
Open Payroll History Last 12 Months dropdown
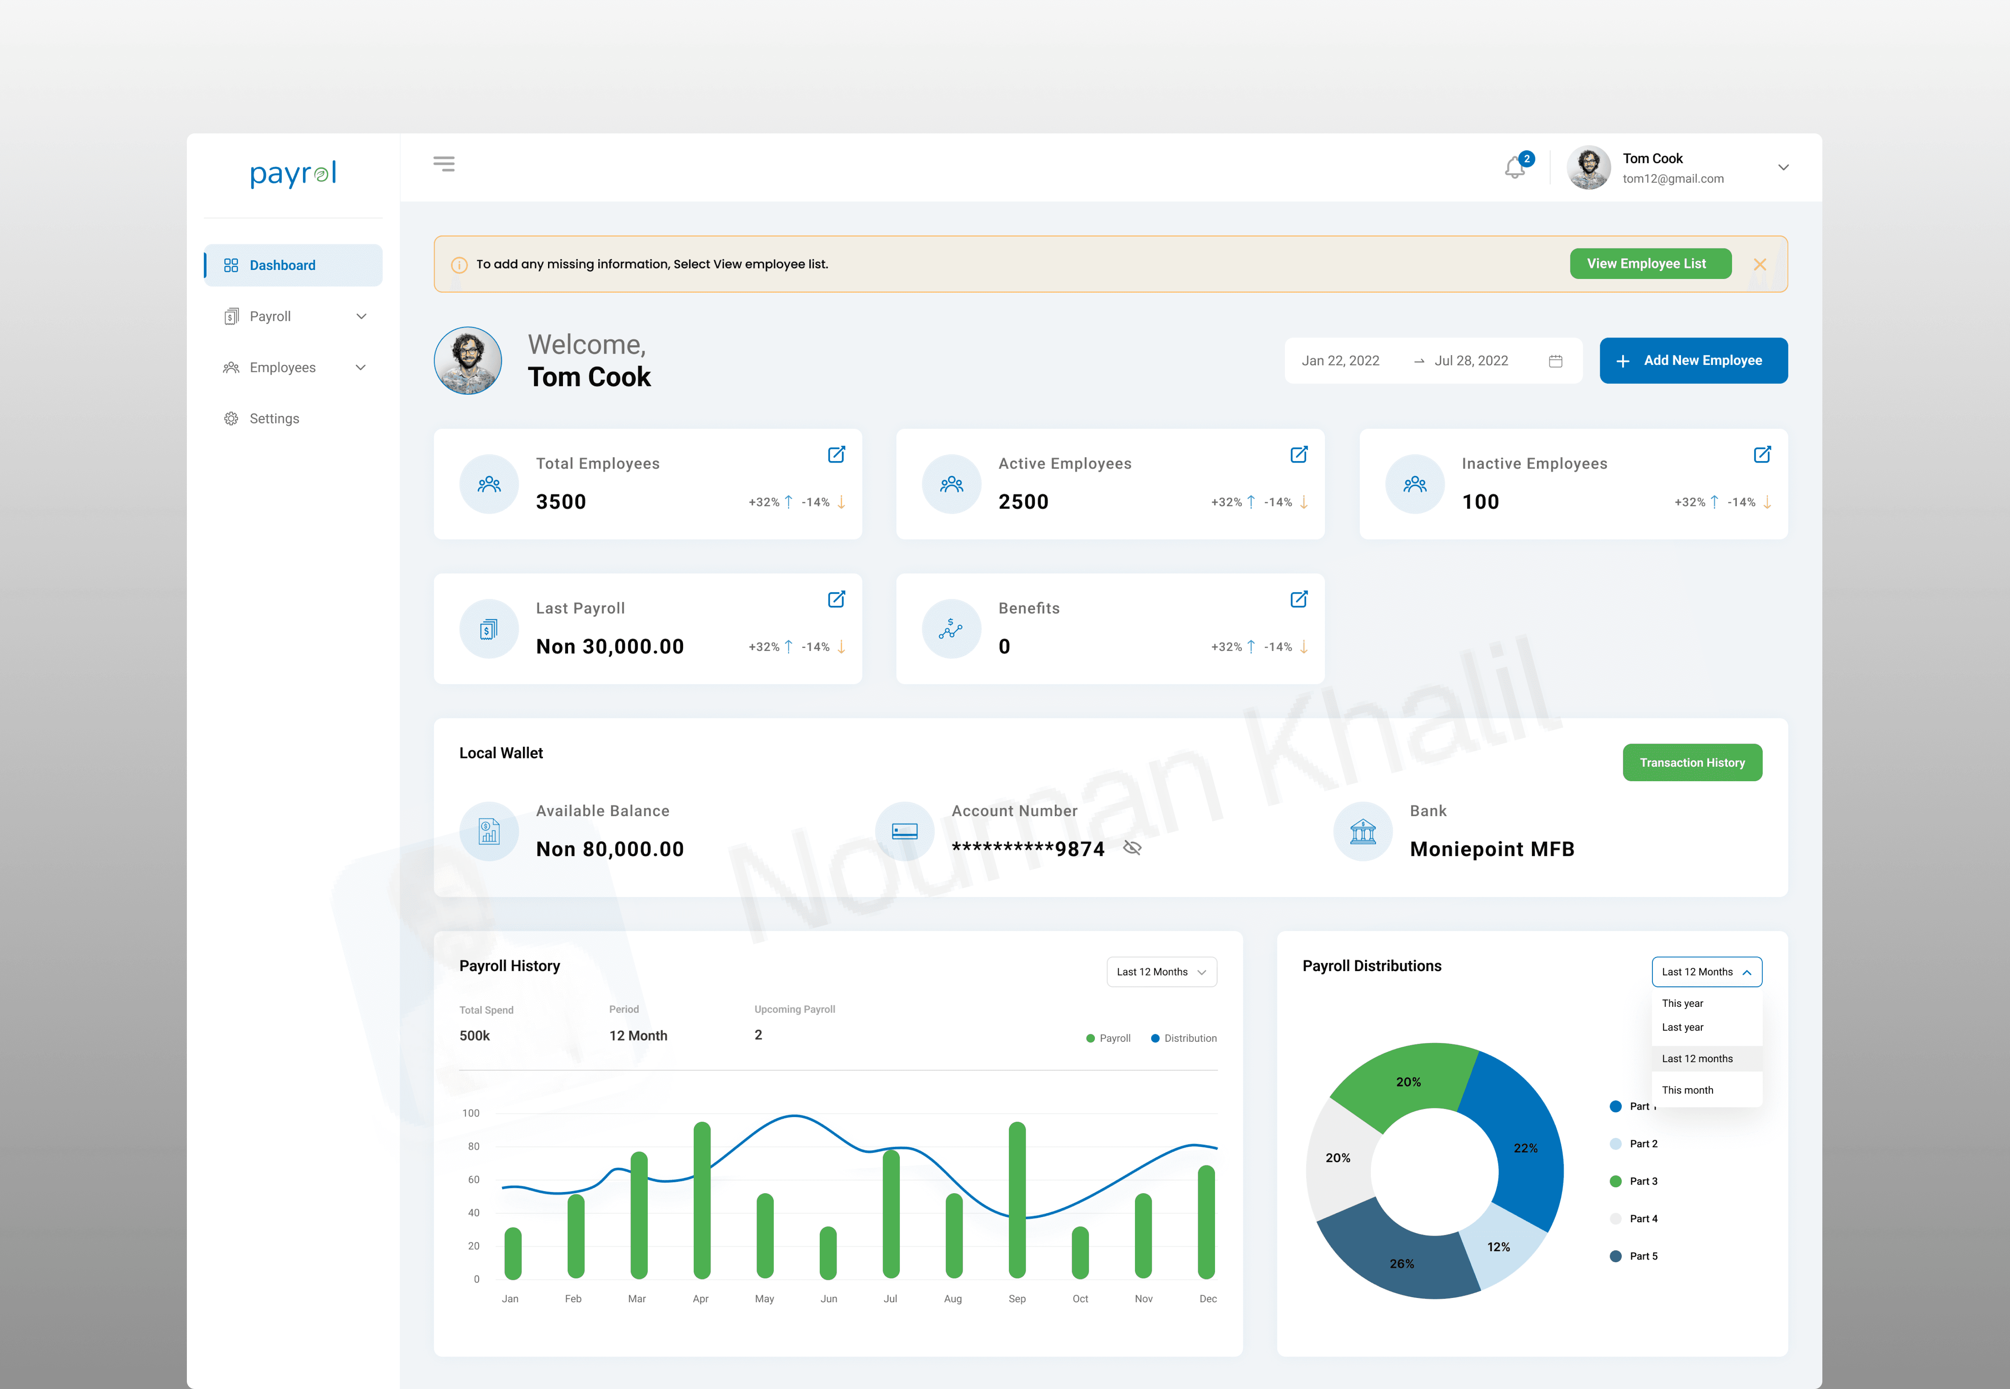tap(1161, 972)
